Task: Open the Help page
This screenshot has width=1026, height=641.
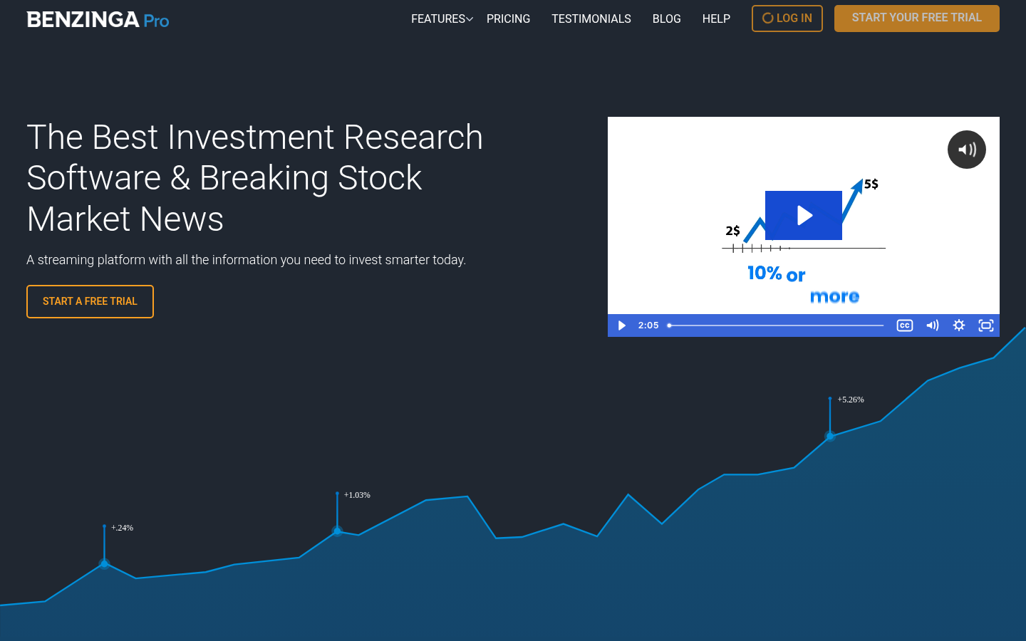Action: (716, 19)
